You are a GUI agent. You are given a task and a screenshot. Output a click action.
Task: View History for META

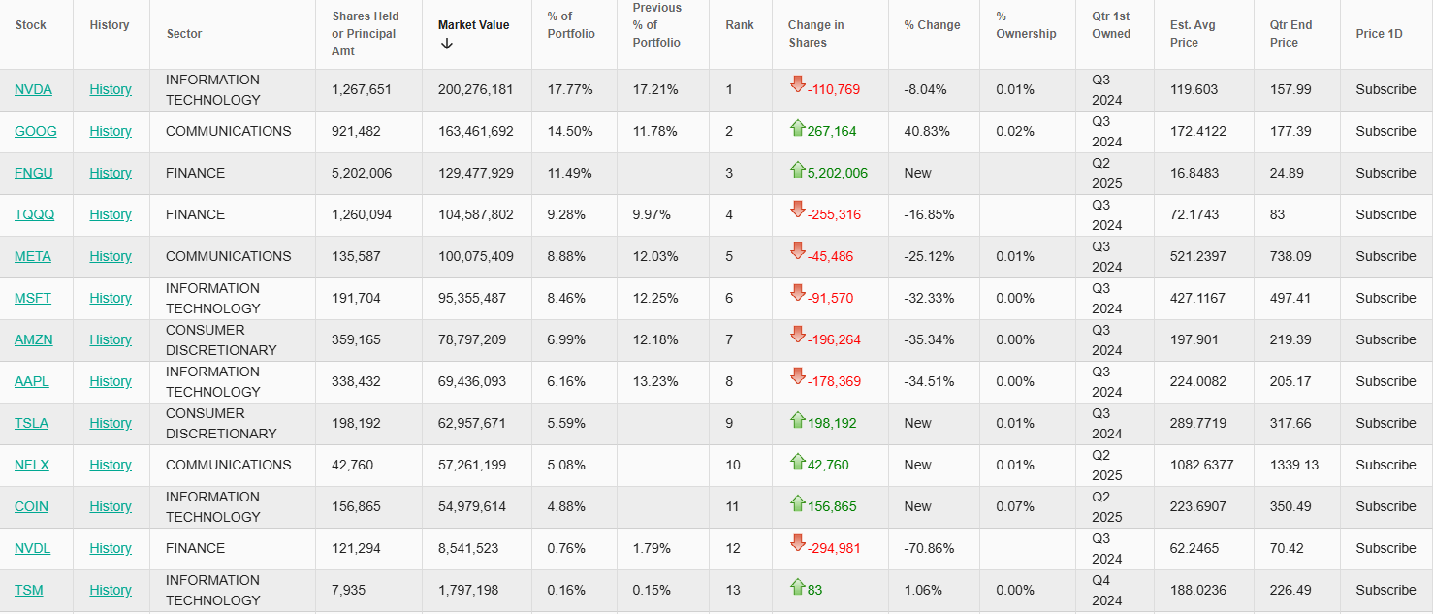pos(111,256)
